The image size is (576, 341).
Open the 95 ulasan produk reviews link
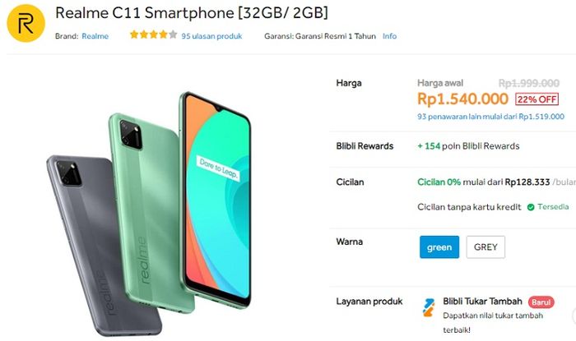tap(211, 36)
